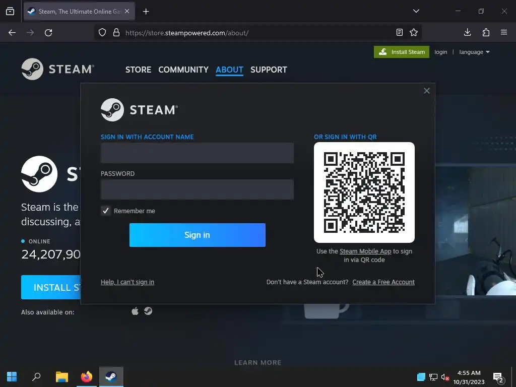Viewport: 516px width, 387px height.
Task: Open Help, I can't sign in link
Action: [x=127, y=282]
